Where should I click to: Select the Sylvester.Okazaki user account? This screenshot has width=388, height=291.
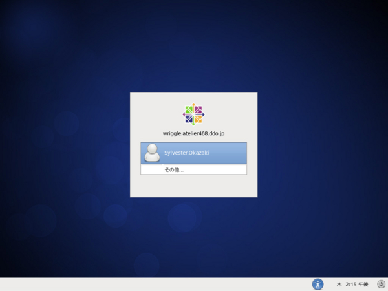click(193, 153)
